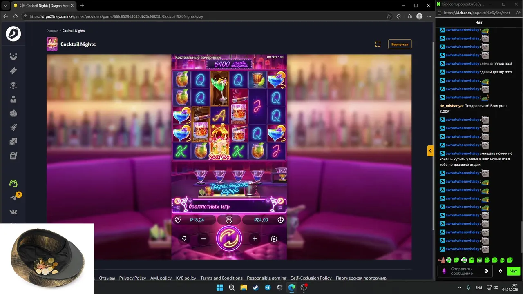This screenshot has width=523, height=294.
Task: Open the 'KYC policy' footer link
Action: coord(186,278)
